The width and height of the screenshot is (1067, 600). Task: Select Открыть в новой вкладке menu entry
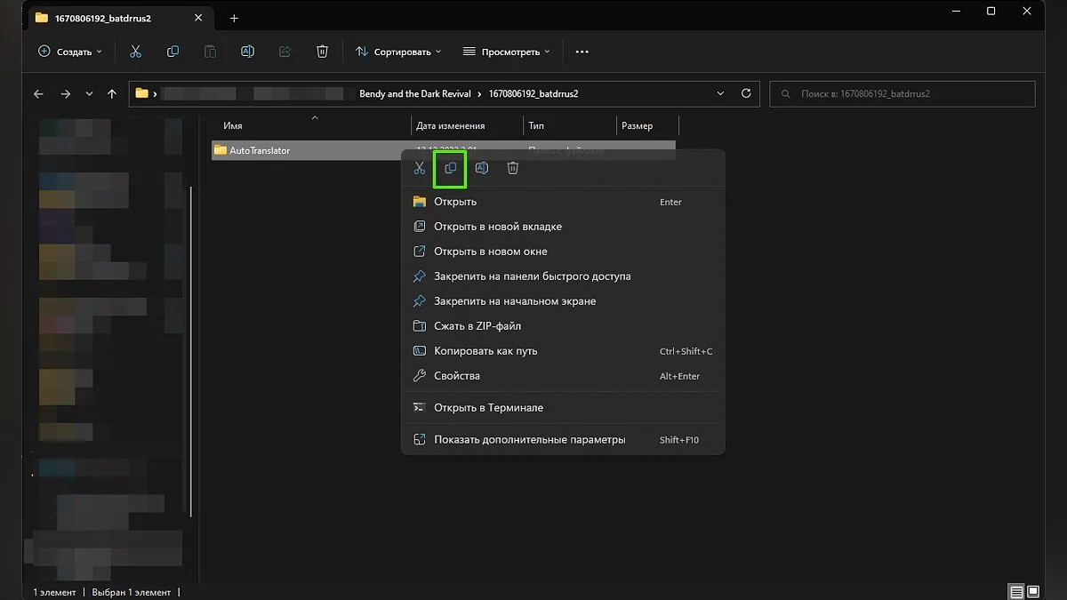[497, 227]
